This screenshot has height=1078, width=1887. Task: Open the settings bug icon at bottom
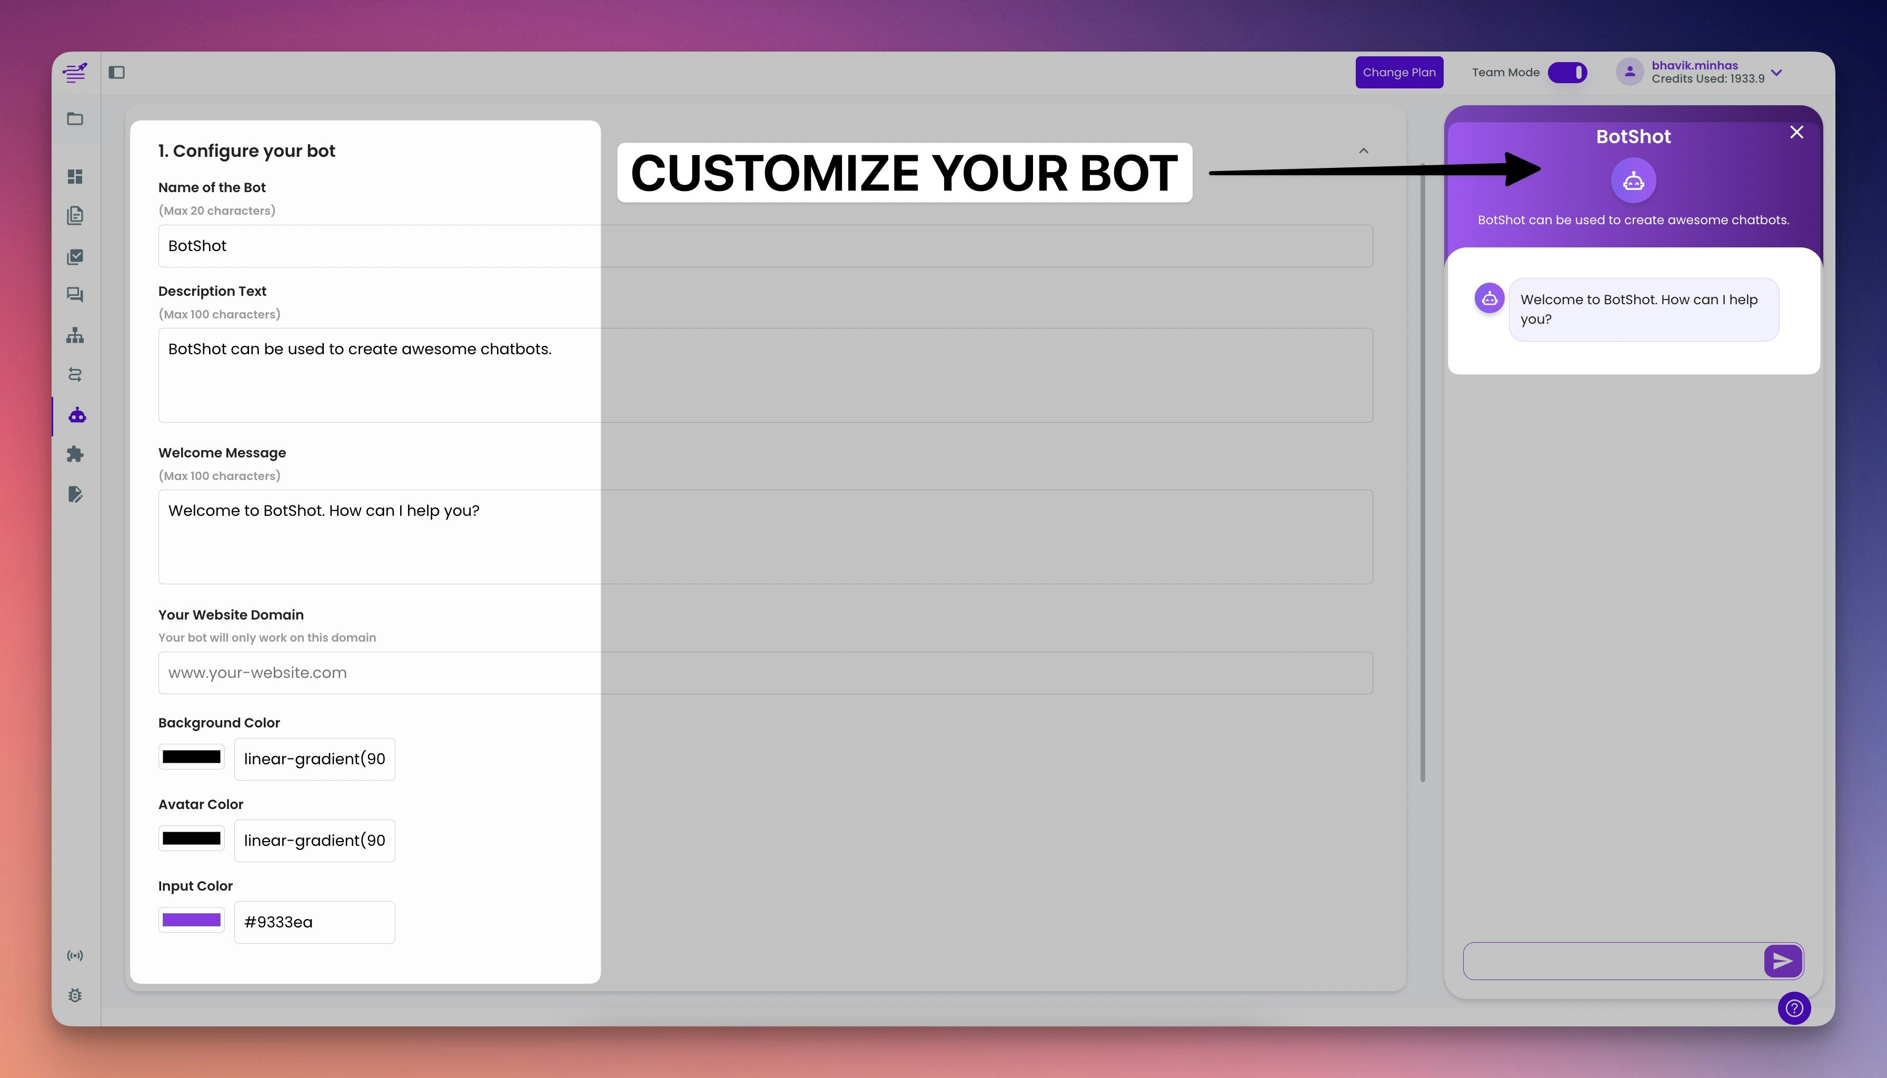coord(75,995)
